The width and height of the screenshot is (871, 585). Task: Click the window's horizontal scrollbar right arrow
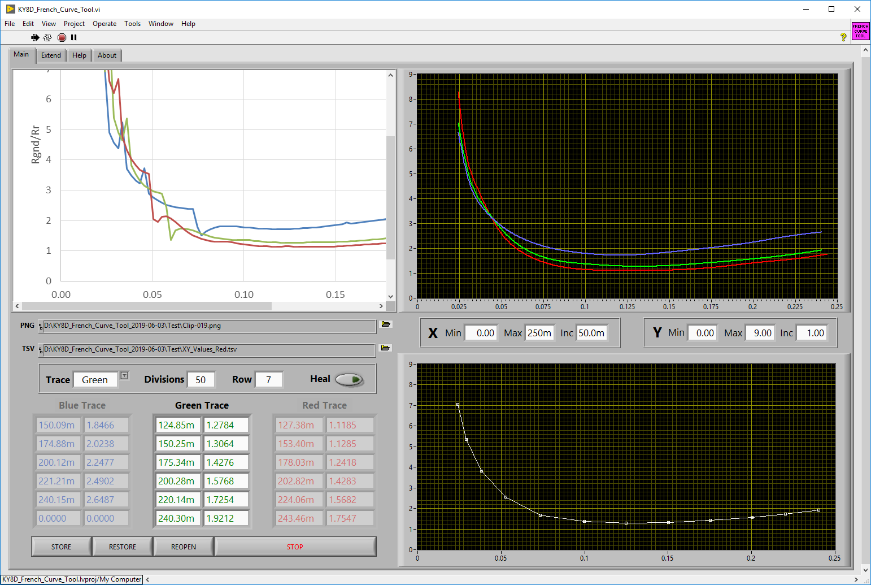(856, 579)
